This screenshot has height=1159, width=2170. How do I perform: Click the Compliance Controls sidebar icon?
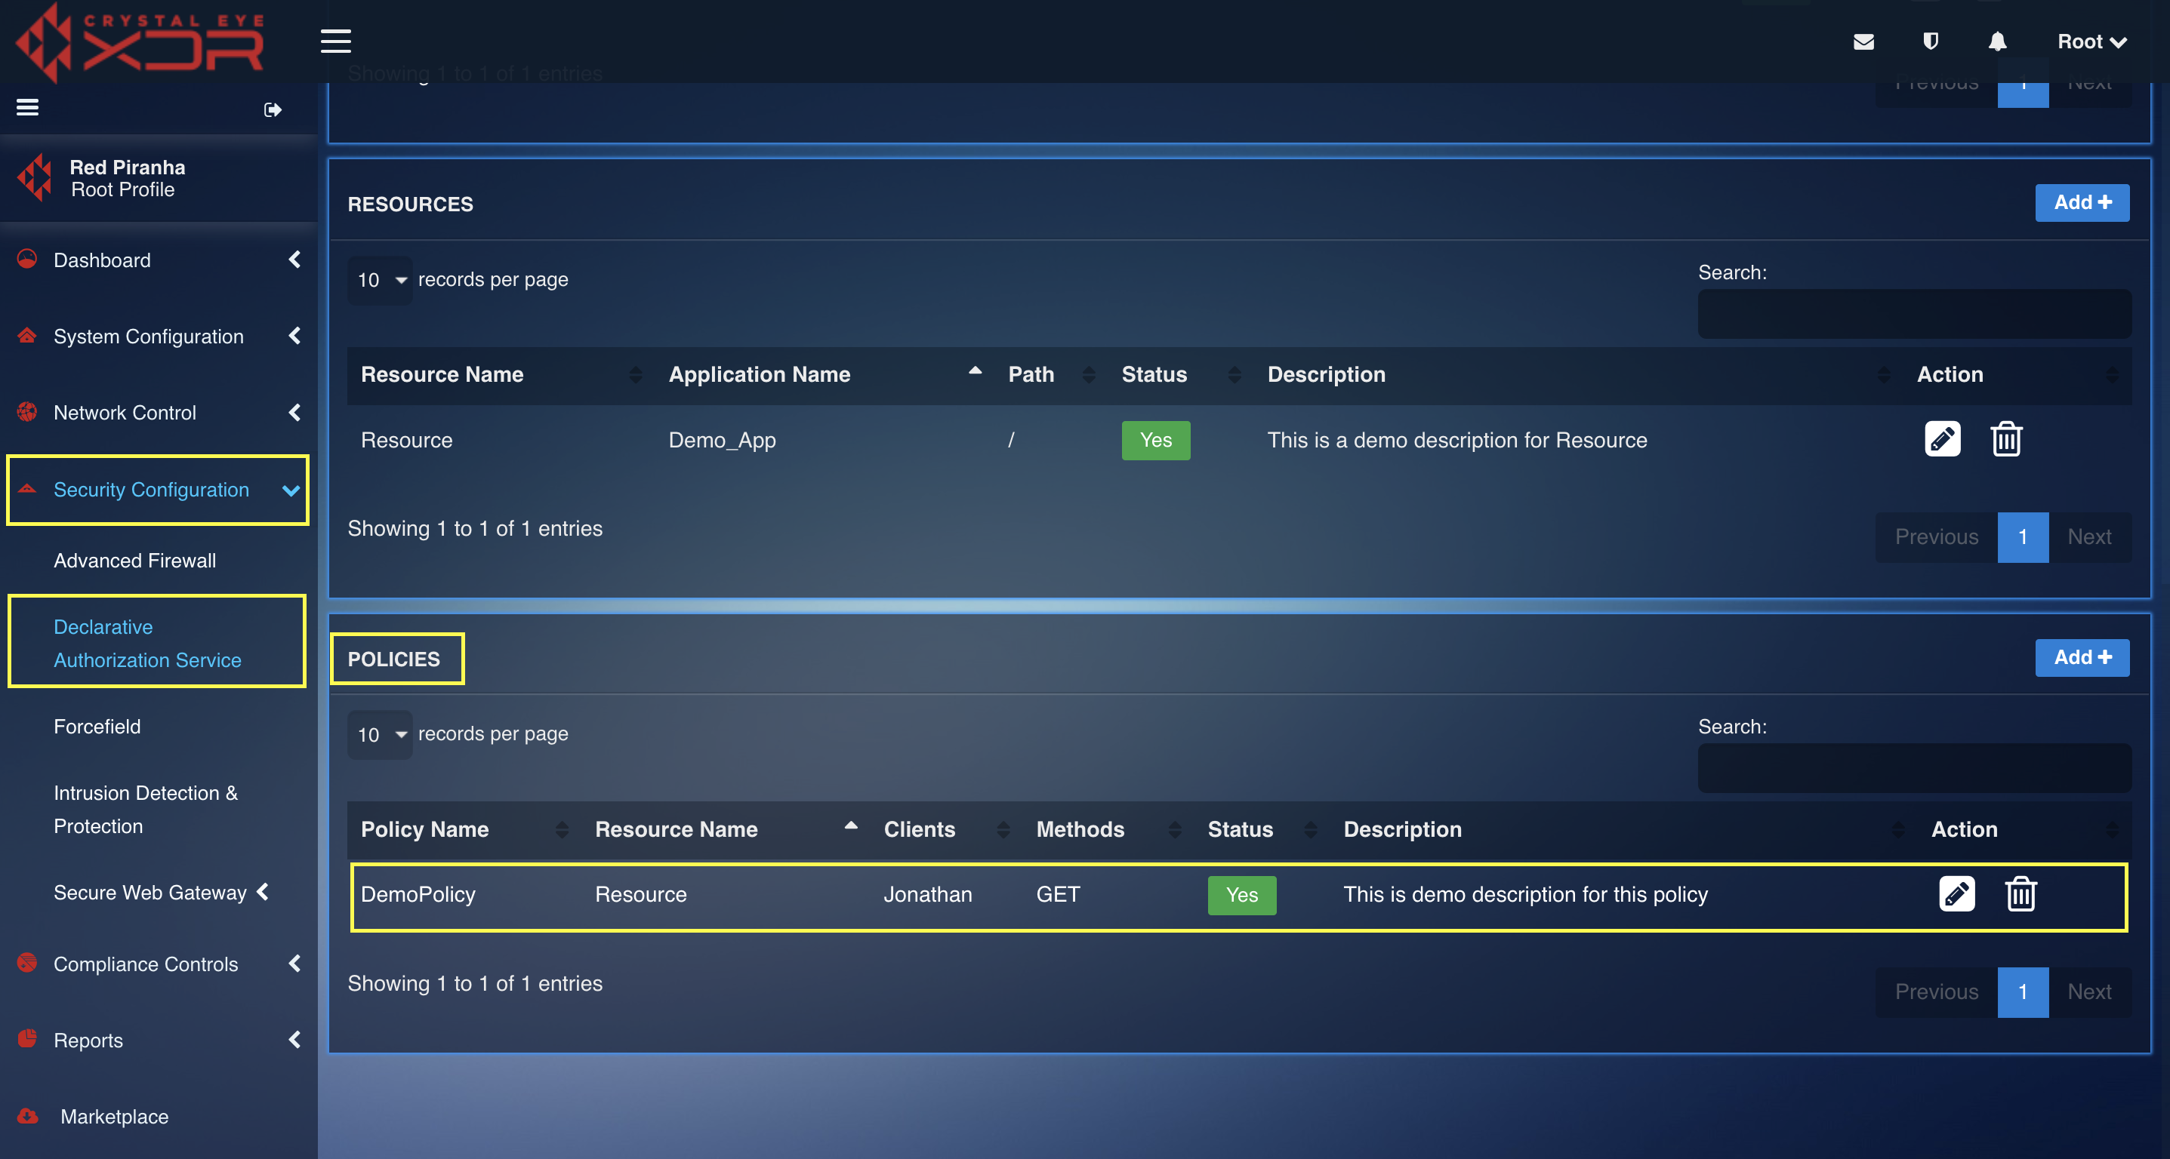tap(27, 962)
